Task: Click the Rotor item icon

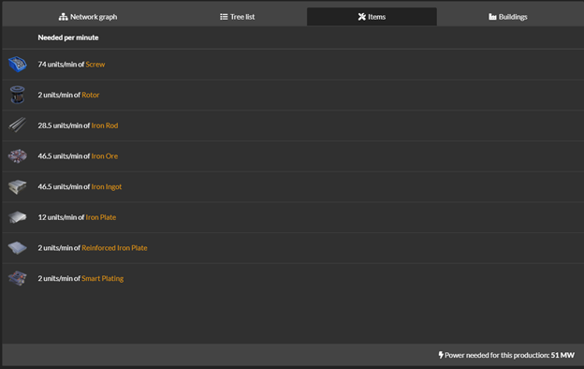Action: pos(18,95)
